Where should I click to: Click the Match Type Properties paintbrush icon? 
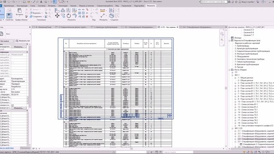click(x=27, y=17)
